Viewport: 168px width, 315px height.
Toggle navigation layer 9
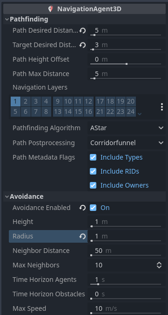[58, 101]
